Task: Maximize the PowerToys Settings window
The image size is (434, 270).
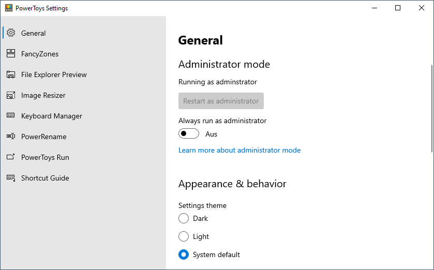Action: (398, 8)
